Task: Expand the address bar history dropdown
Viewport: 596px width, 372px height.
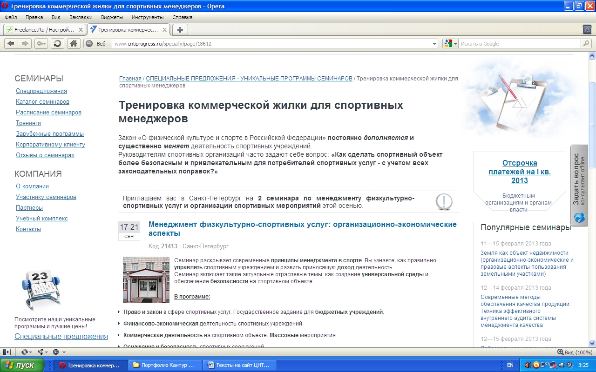Action: pyautogui.click(x=434, y=44)
